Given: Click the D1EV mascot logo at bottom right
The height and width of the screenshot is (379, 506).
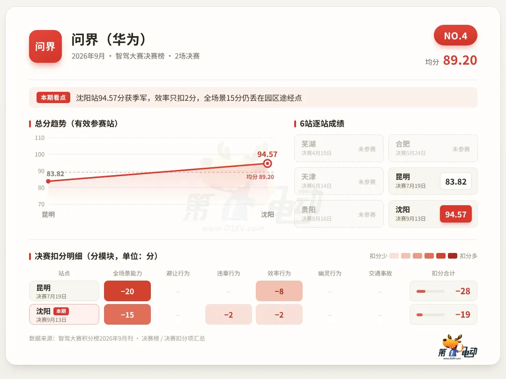Looking at the screenshot, I should click(457, 347).
